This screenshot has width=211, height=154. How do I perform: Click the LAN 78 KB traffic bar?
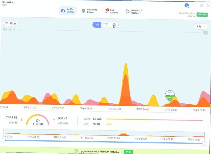[x=109, y=124]
